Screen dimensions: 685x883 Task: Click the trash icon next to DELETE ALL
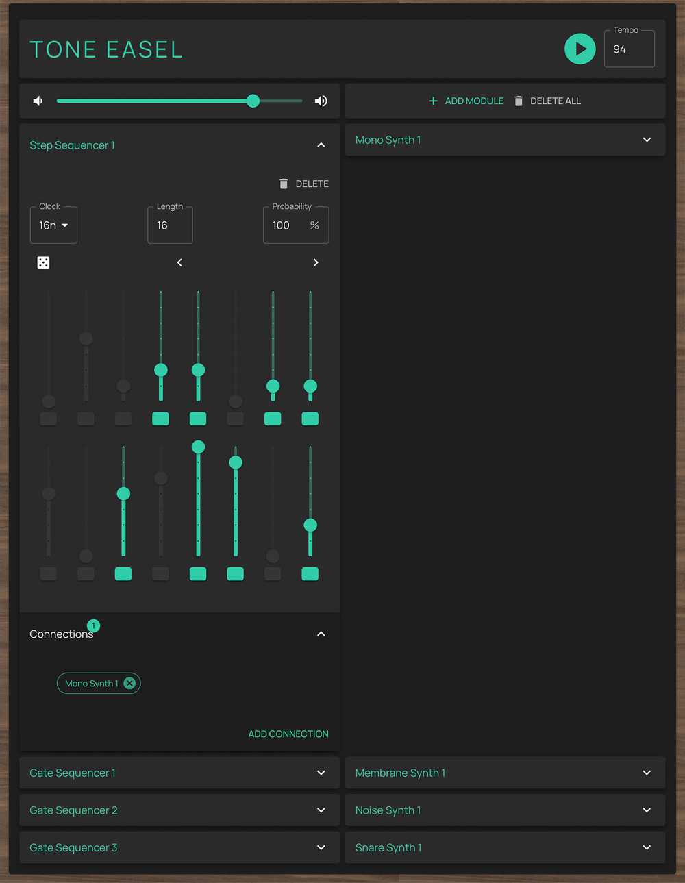518,101
